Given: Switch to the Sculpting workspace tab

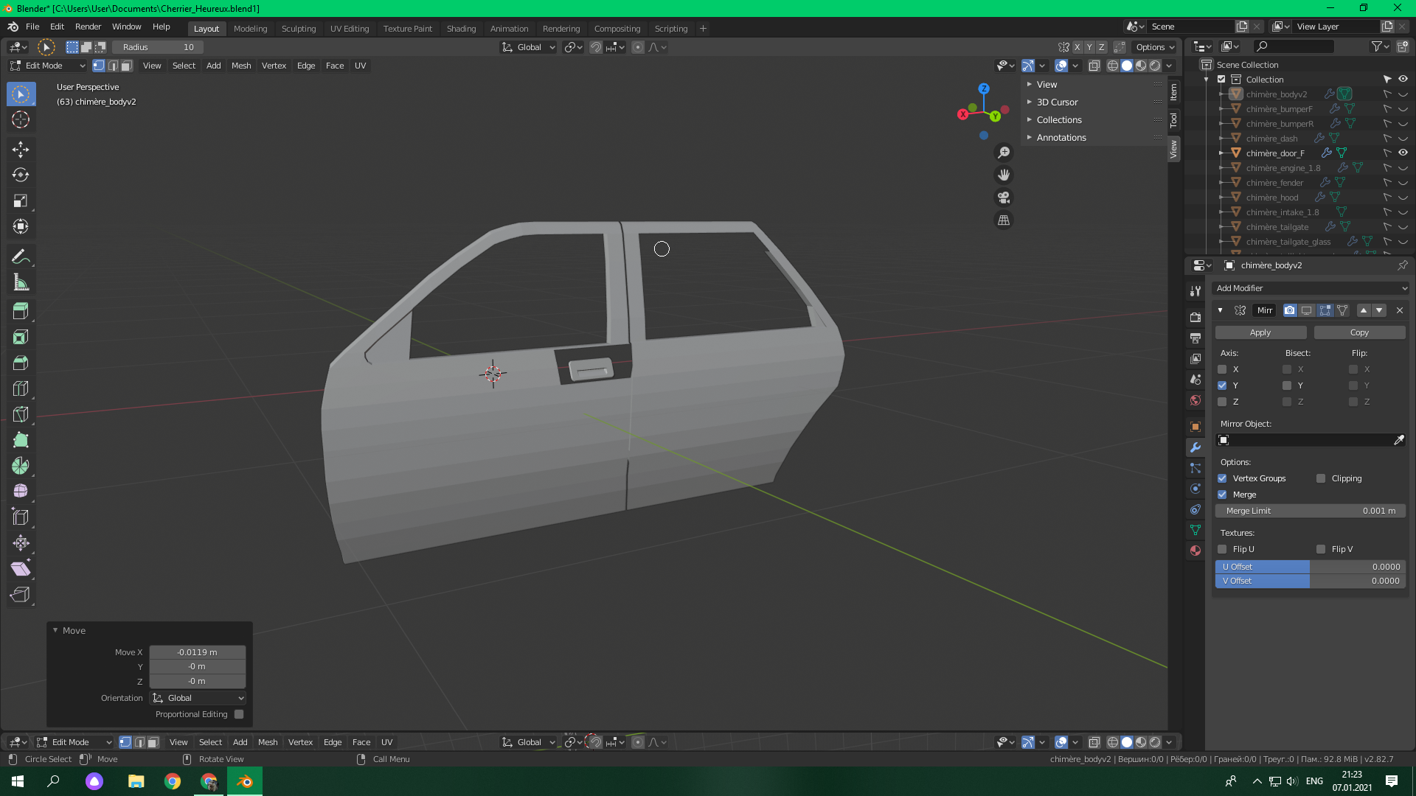Looking at the screenshot, I should (298, 29).
